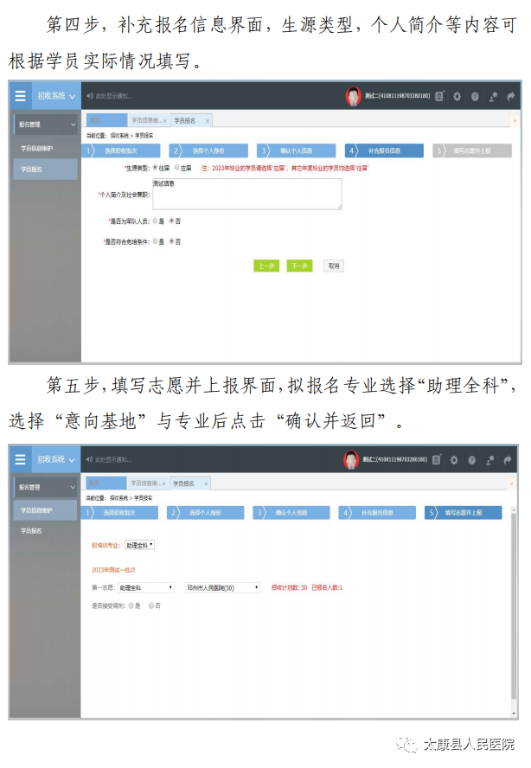Select 往届 radio for 生源类型
The image size is (531, 768).
point(156,168)
